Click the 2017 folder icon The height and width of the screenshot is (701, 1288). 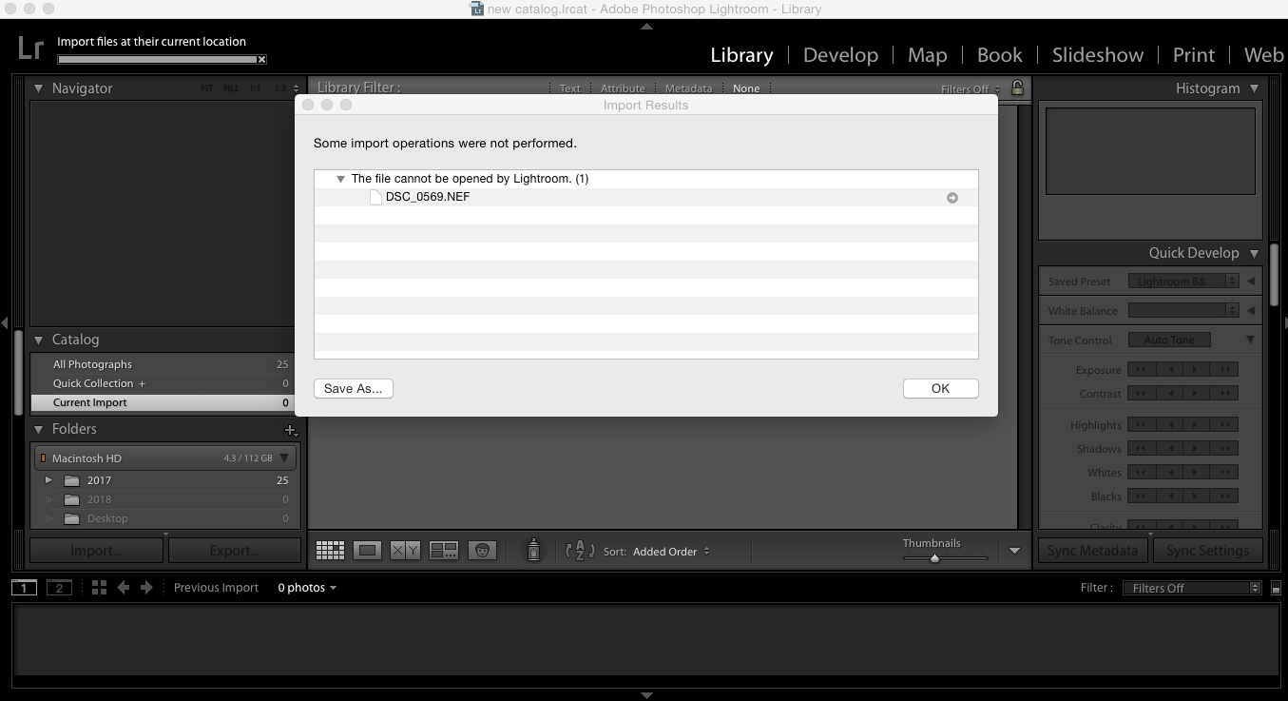(x=71, y=480)
